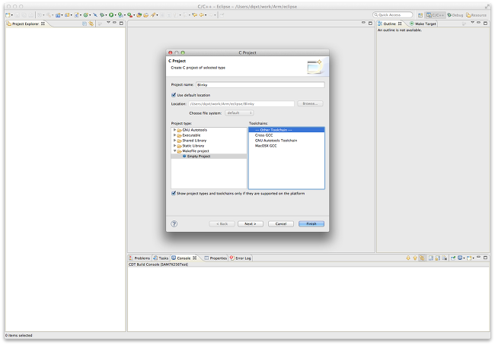Select the -- Other Toolchain -- entry

point(286,130)
